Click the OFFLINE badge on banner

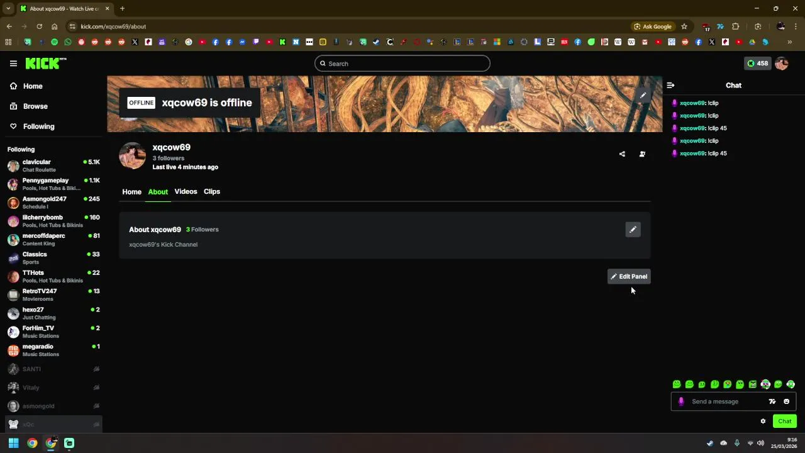click(141, 103)
